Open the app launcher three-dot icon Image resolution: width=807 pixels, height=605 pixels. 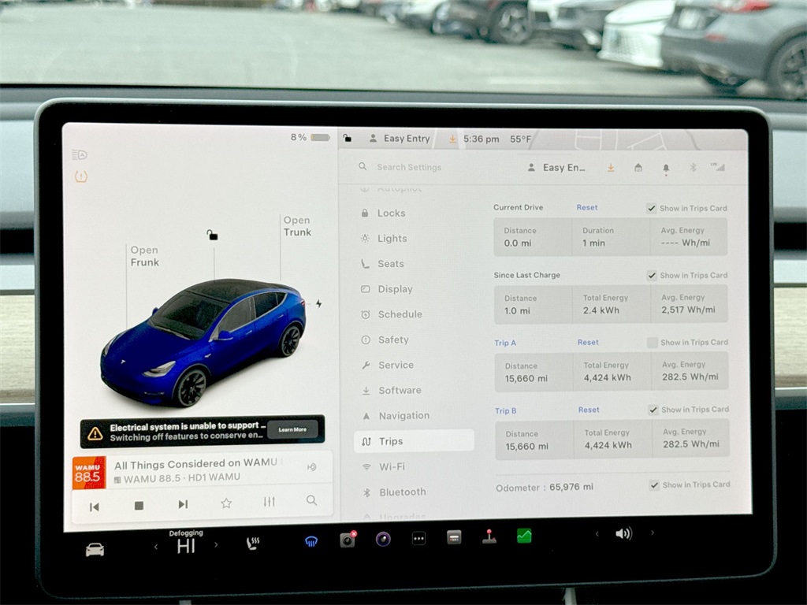coord(418,538)
